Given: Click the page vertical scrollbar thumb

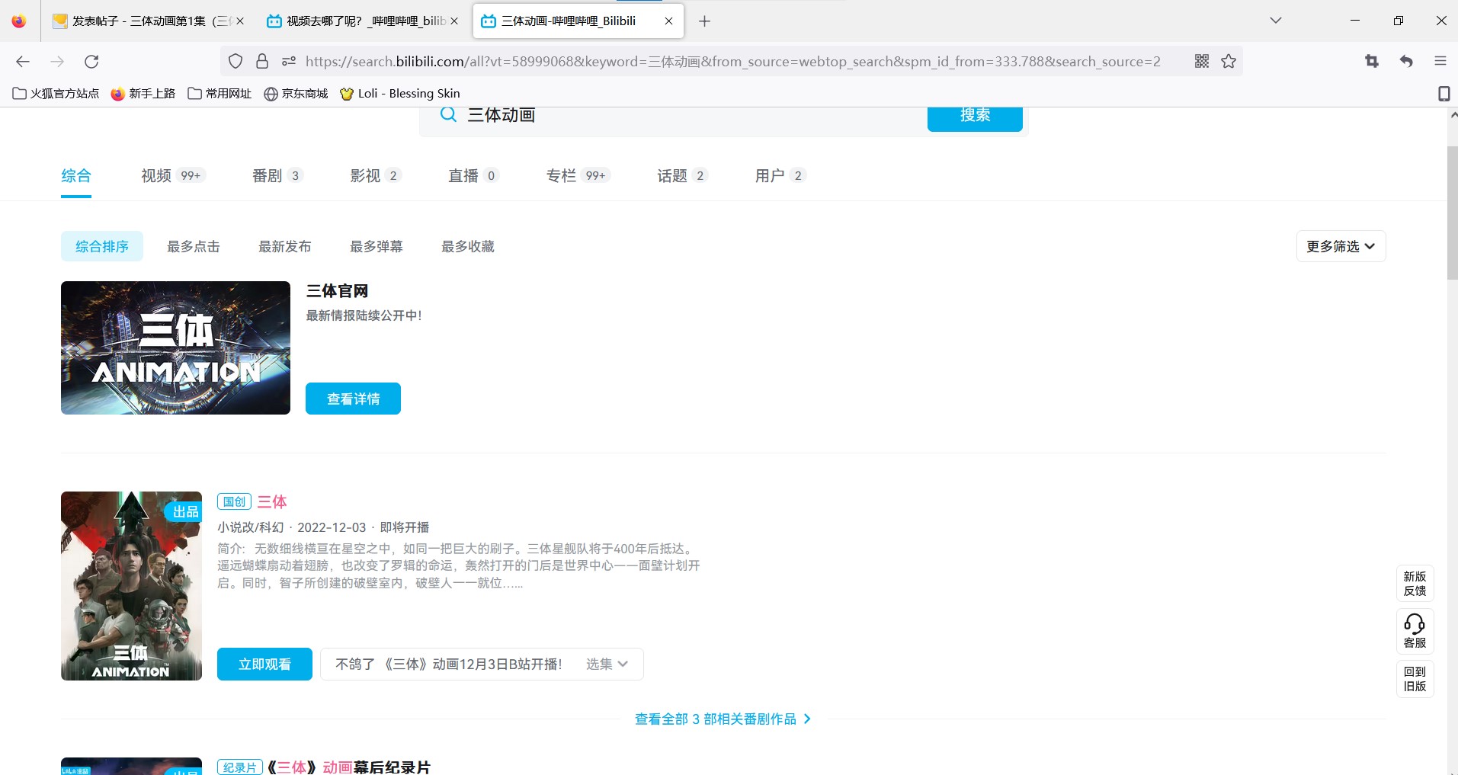Looking at the screenshot, I should pyautogui.click(x=1453, y=213).
